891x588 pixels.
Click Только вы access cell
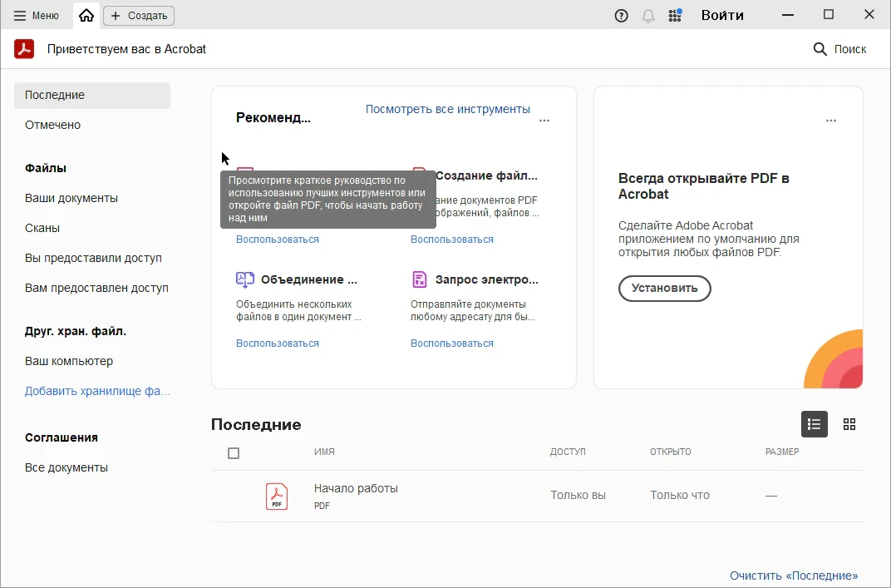pos(578,496)
